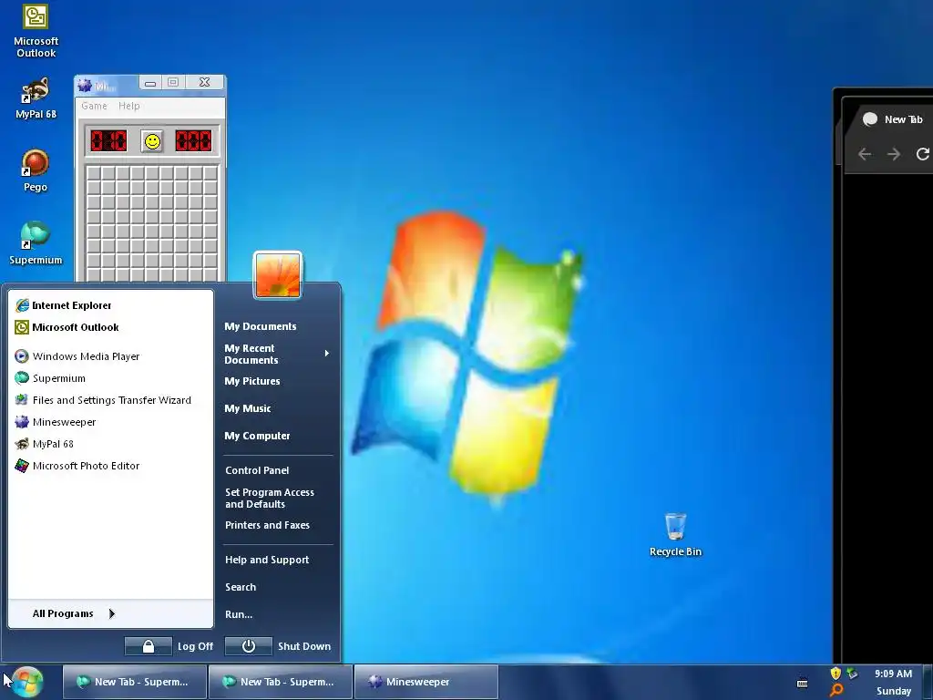
Task: Switch to Minesweeper taskbar button
Action: [x=426, y=682]
